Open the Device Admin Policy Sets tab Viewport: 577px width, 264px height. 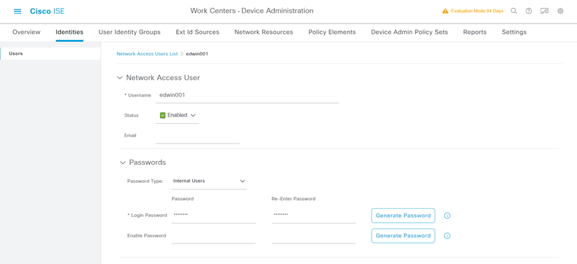(x=409, y=33)
